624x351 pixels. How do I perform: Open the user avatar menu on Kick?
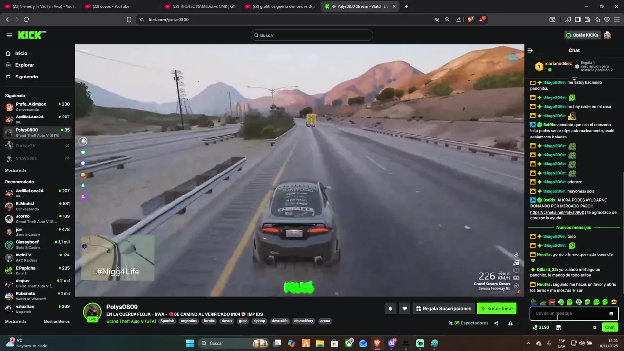coord(607,35)
